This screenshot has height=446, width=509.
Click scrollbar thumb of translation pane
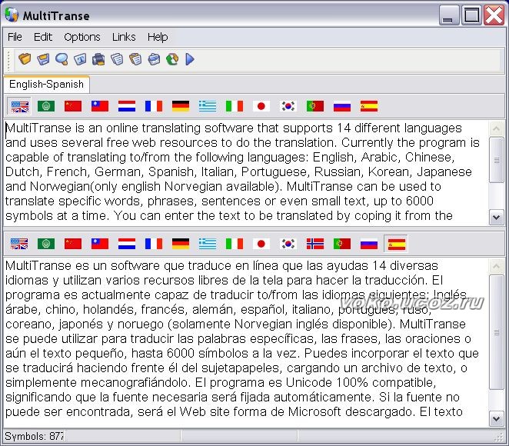coord(497,331)
